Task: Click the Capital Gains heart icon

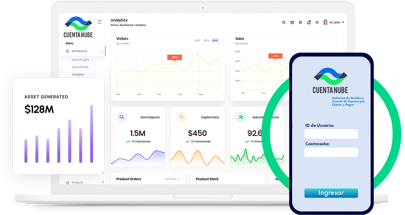Action: coord(181,117)
